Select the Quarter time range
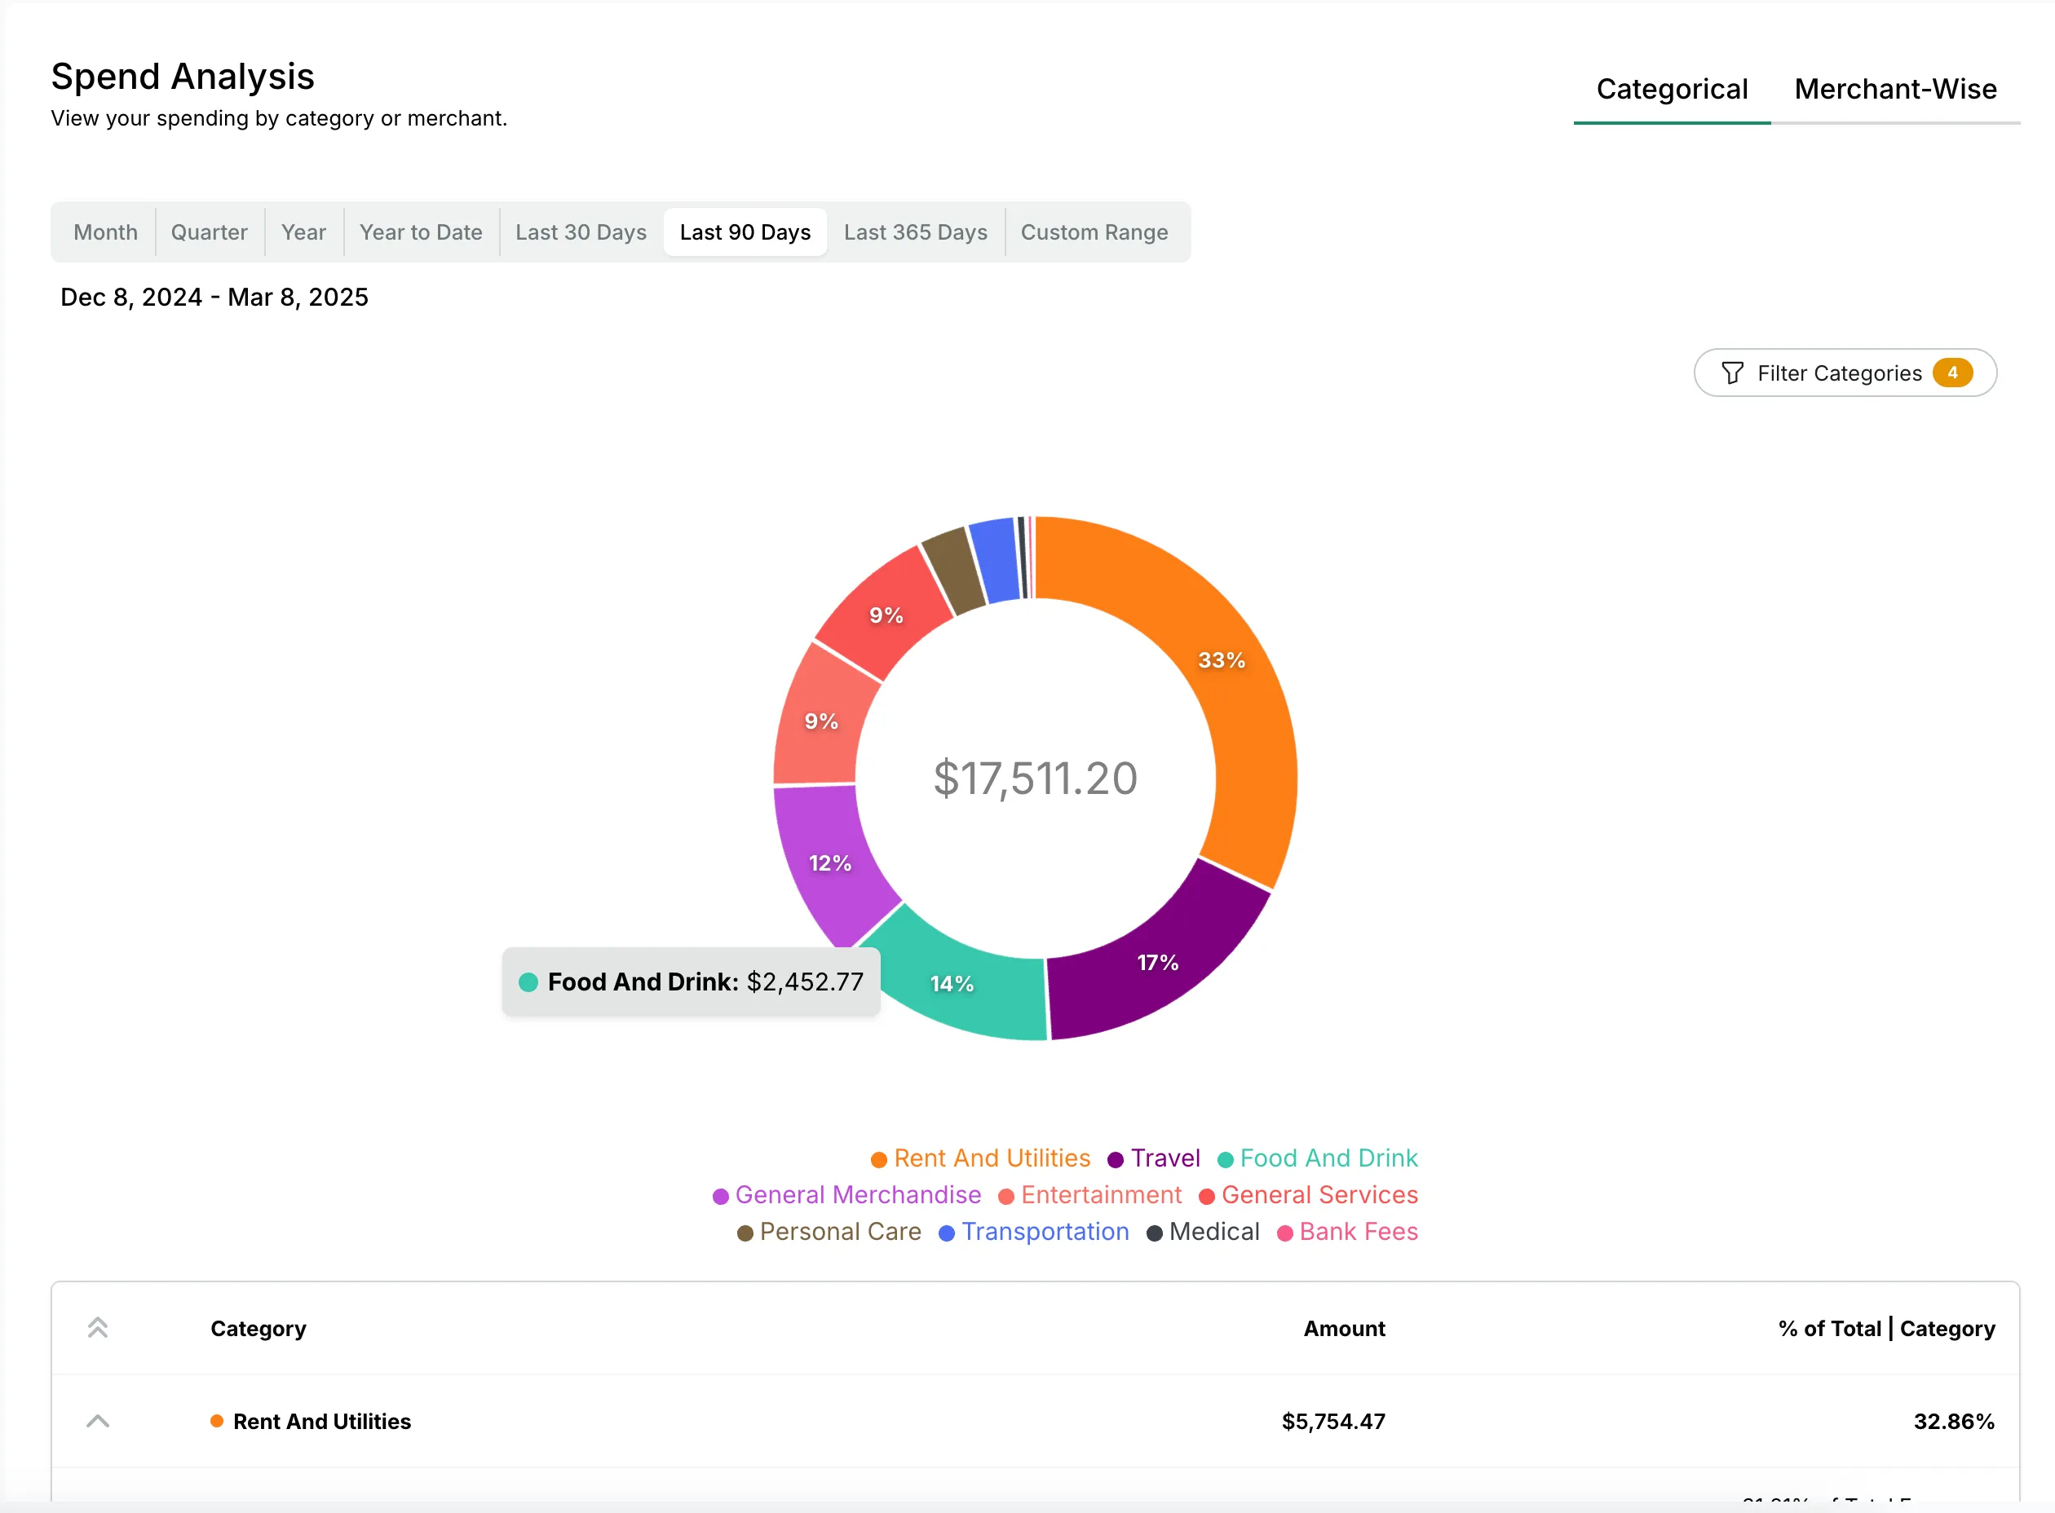2055x1513 pixels. (x=209, y=232)
